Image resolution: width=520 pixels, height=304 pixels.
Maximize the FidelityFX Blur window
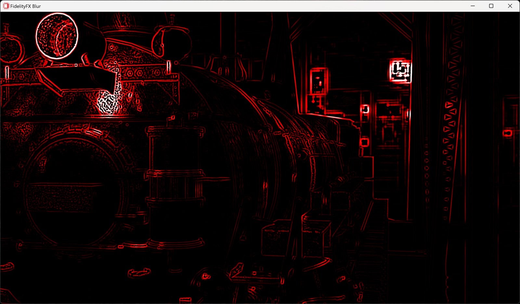pyautogui.click(x=491, y=6)
